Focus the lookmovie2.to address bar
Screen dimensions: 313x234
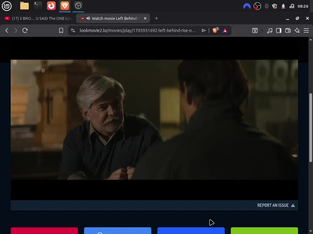(x=138, y=31)
